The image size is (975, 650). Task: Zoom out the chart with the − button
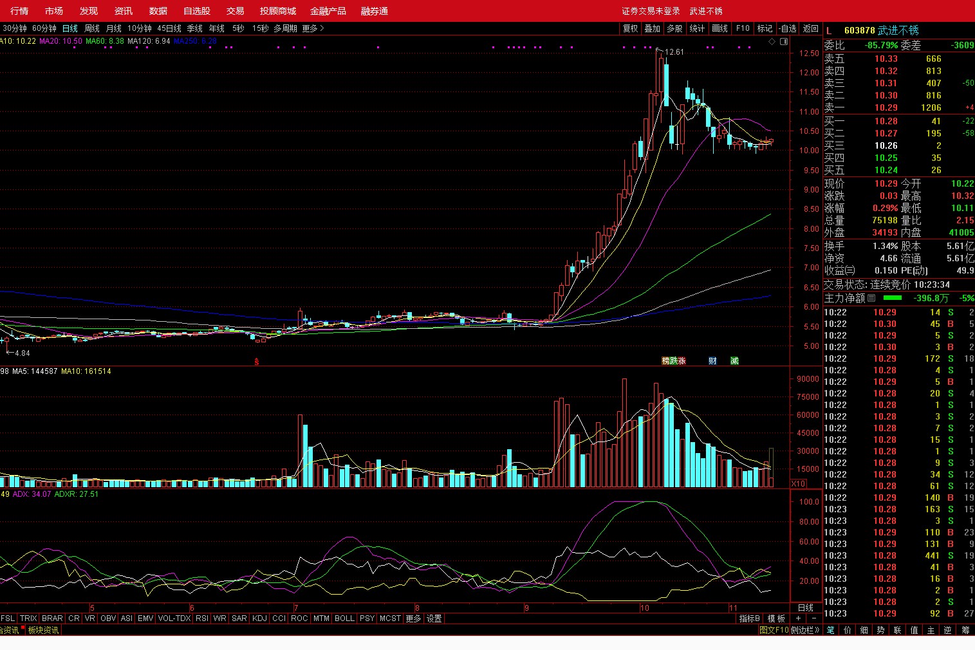813,618
